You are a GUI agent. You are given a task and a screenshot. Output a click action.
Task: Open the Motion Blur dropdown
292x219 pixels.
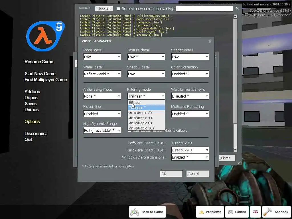[102, 114]
